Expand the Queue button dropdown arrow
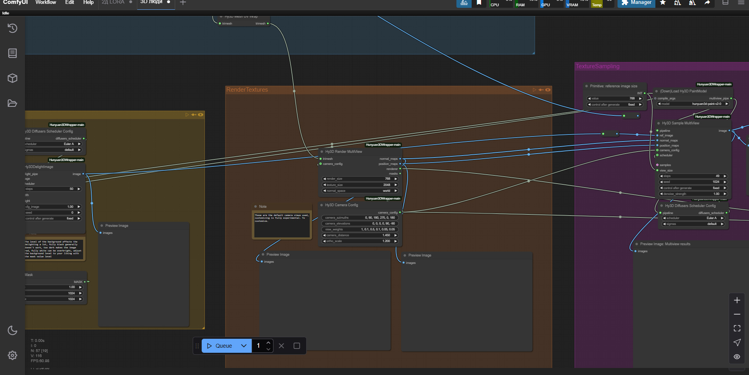749x375 pixels. coord(244,346)
